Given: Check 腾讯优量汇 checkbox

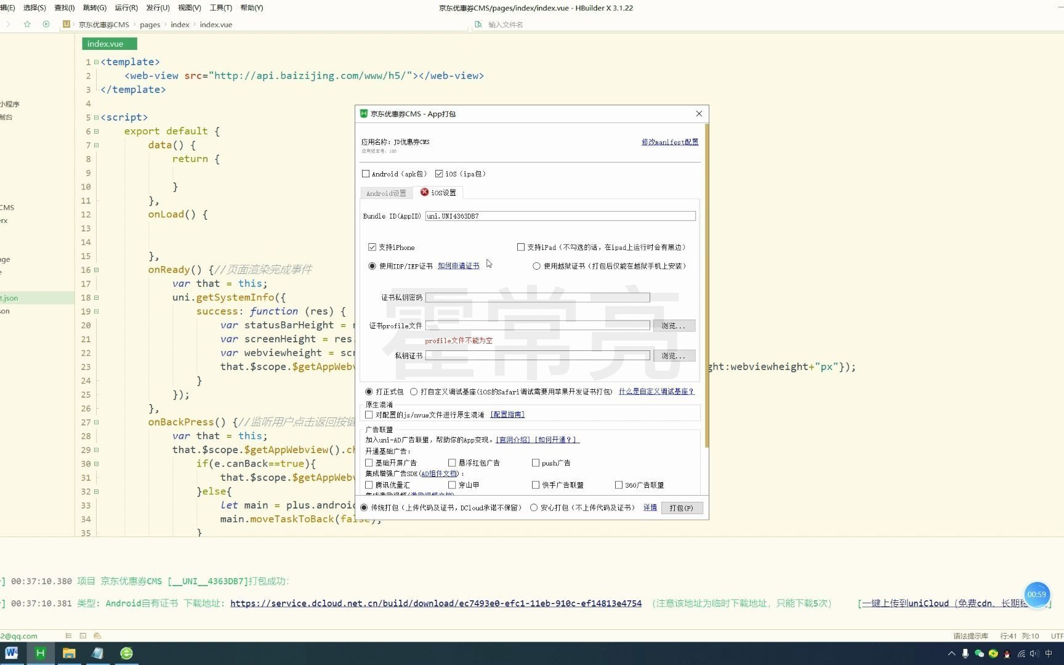Looking at the screenshot, I should [x=369, y=485].
